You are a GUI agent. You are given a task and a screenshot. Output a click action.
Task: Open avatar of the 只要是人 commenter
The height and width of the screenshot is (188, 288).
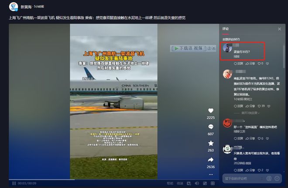click(x=227, y=149)
